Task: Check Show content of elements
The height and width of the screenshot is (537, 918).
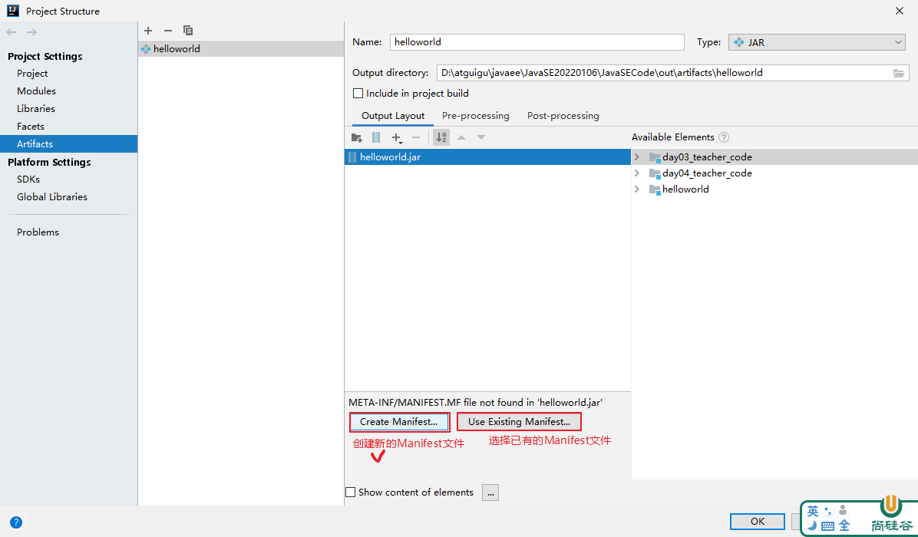Action: (351, 493)
